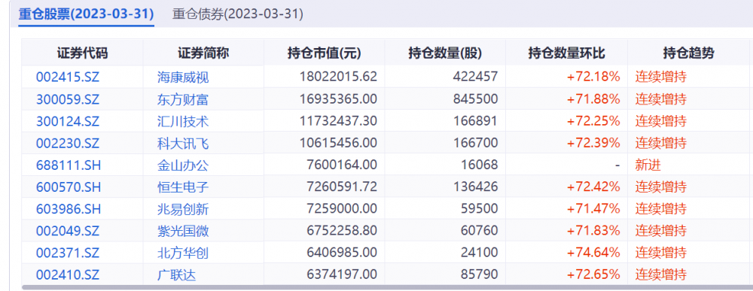753x291 pixels.
Task: Select share count 85790 cell
Action: click(479, 274)
